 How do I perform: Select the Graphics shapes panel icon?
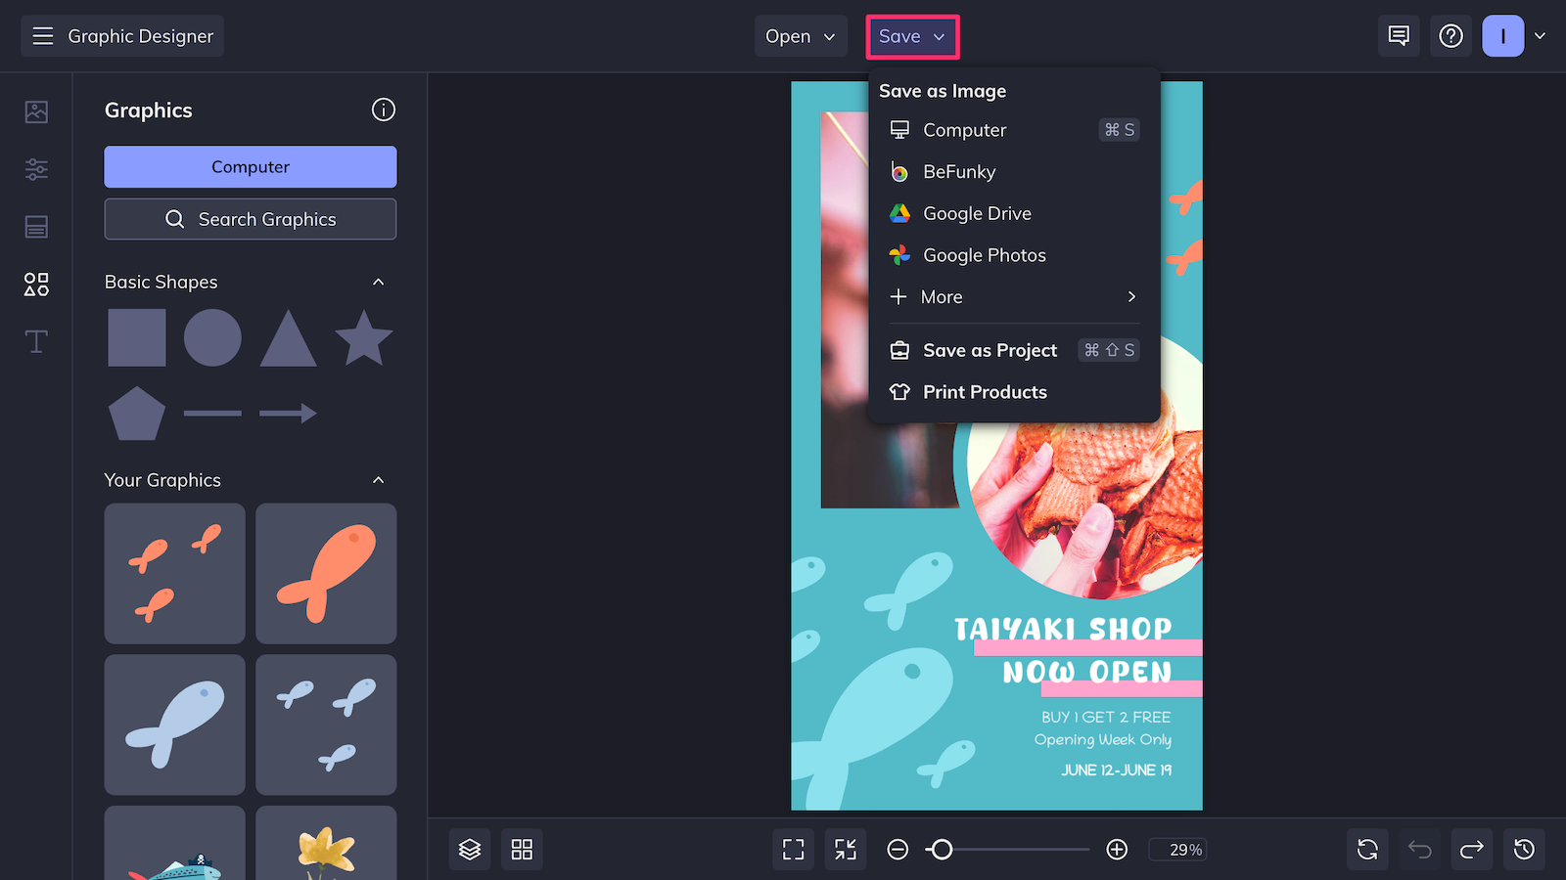(x=35, y=285)
